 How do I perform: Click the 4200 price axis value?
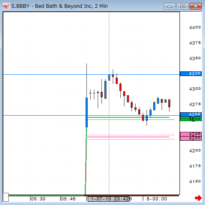coord(195,151)
